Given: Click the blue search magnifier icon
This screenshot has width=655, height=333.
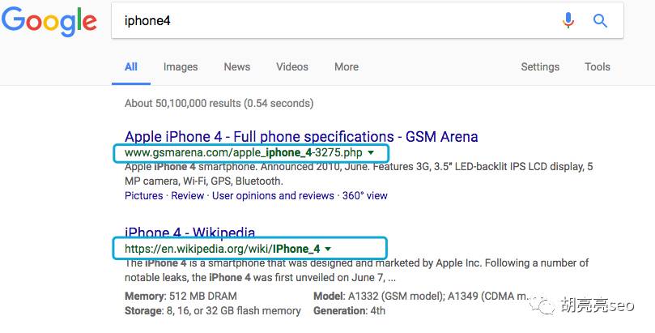Looking at the screenshot, I should (x=600, y=20).
